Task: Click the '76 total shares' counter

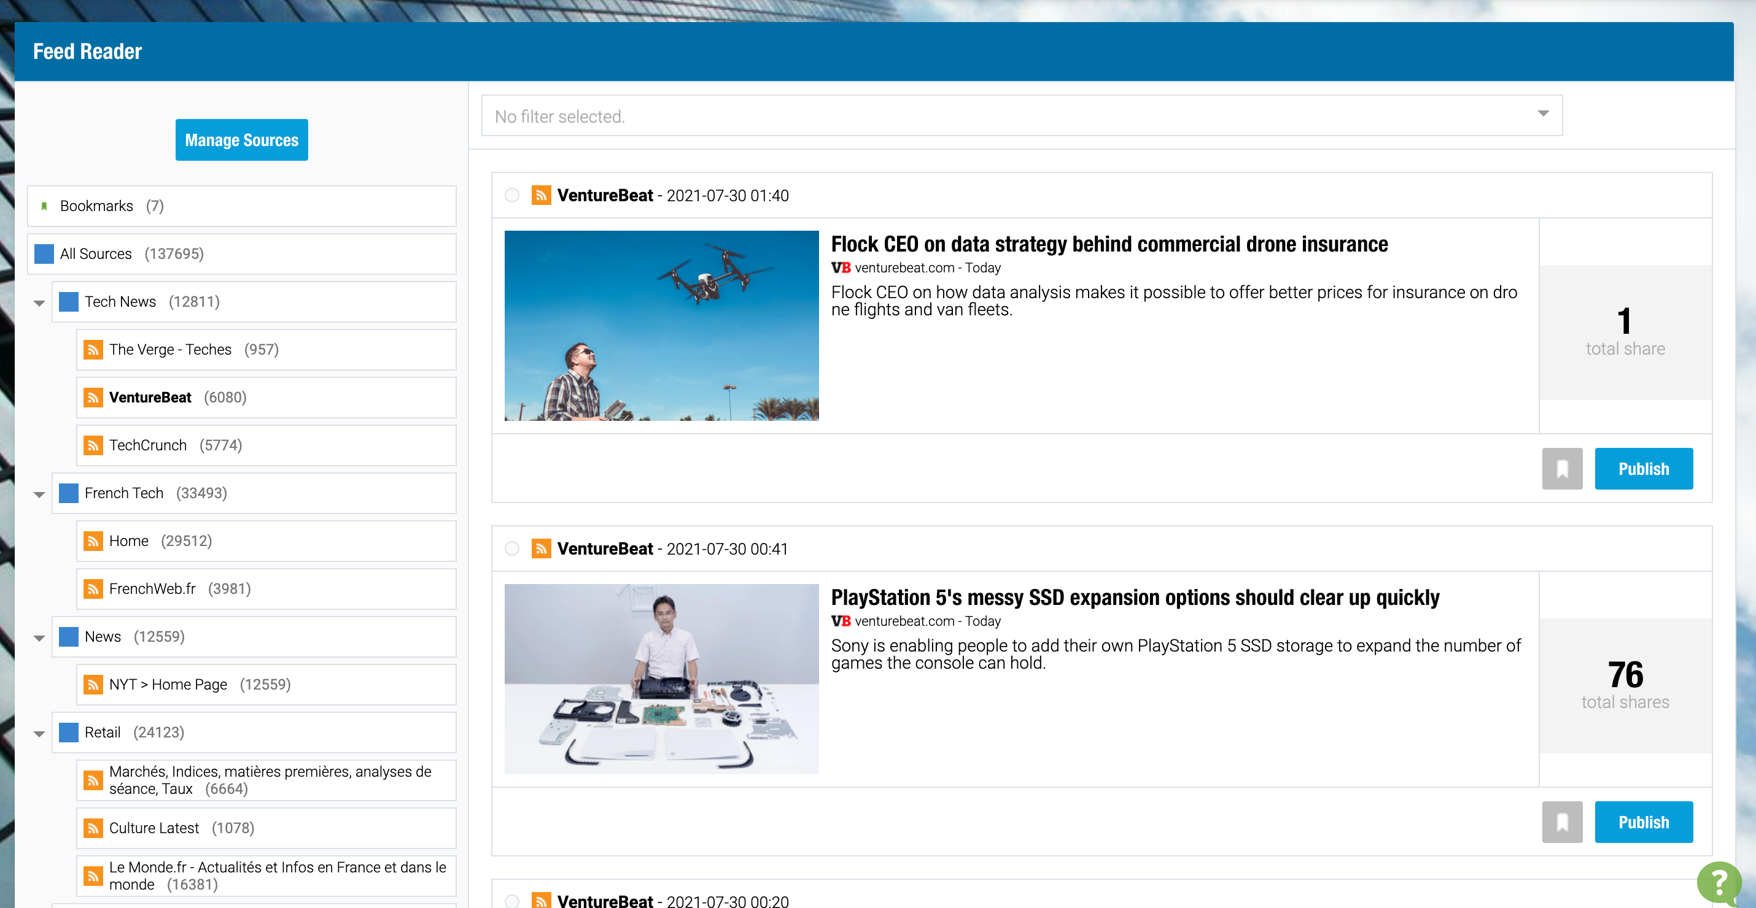Action: tap(1625, 685)
